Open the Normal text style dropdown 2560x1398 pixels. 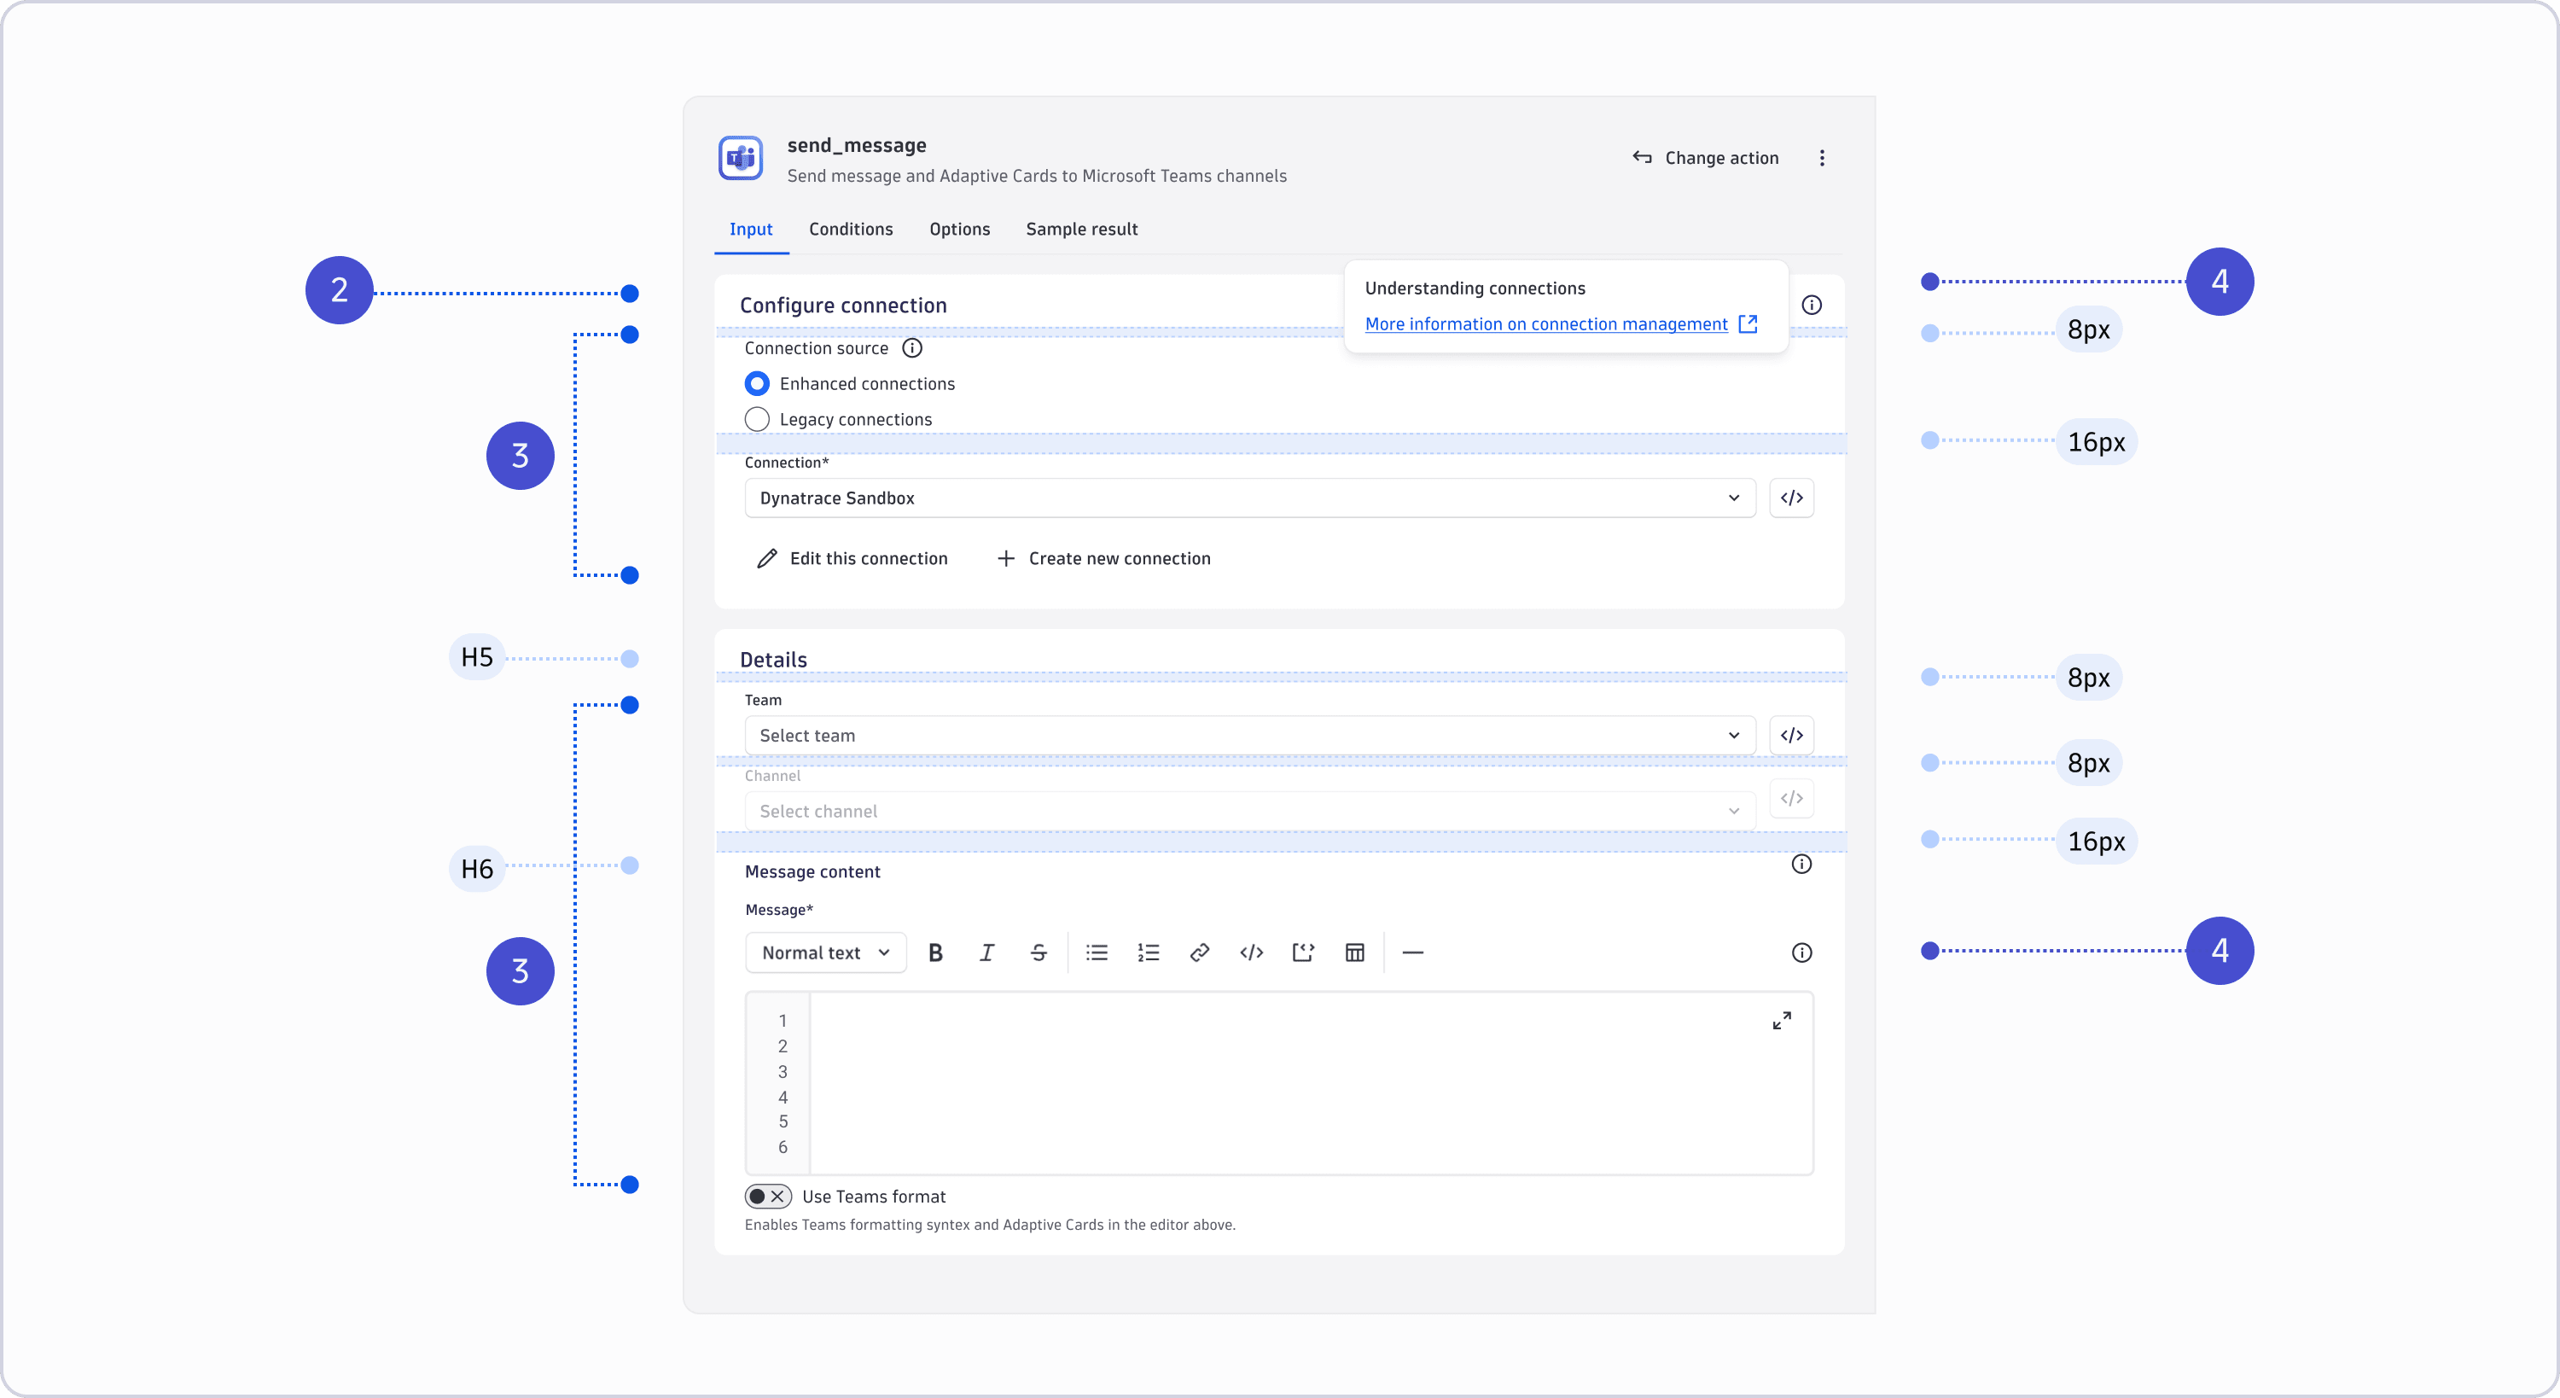[826, 952]
